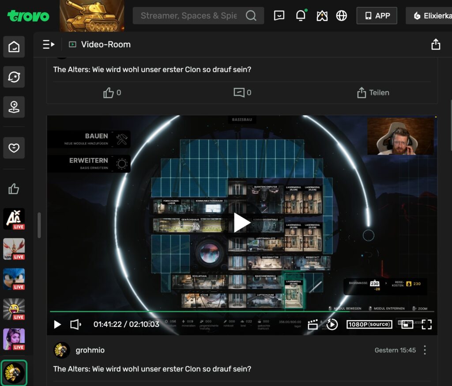Open the live channel with A logo avatar
This screenshot has height=386, width=452.
pyautogui.click(x=14, y=219)
